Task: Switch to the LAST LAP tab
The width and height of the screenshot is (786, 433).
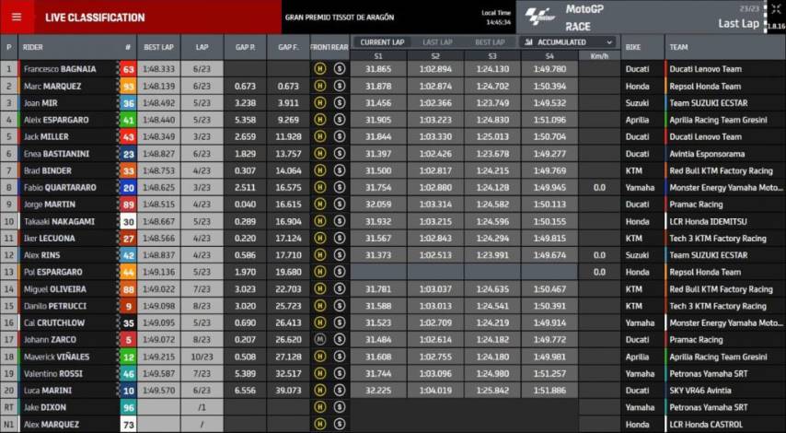Action: [x=437, y=42]
